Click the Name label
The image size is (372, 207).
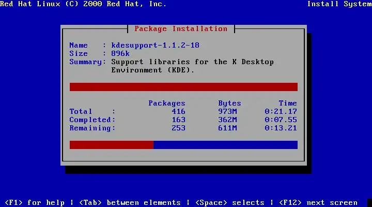(x=79, y=45)
